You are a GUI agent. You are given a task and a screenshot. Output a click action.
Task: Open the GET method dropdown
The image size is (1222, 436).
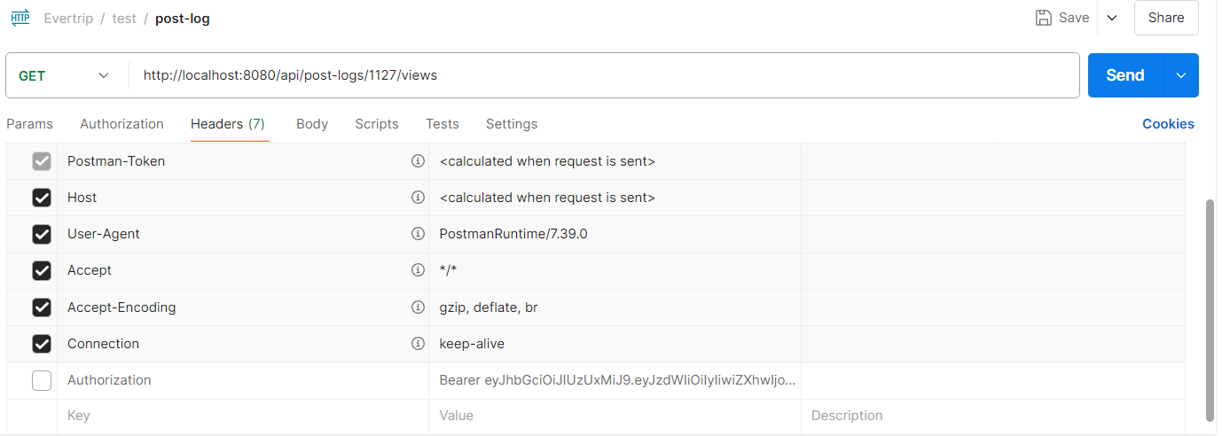[65, 75]
